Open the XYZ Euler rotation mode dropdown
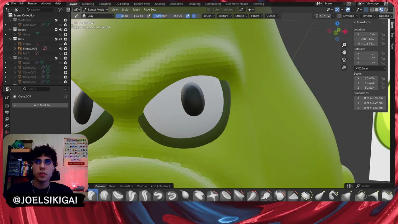The image size is (398, 224). click(x=370, y=68)
